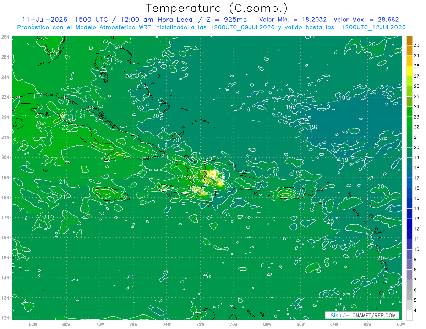
Task: Click the teal colorbar segment between 18 and 19
Action: tap(409, 163)
